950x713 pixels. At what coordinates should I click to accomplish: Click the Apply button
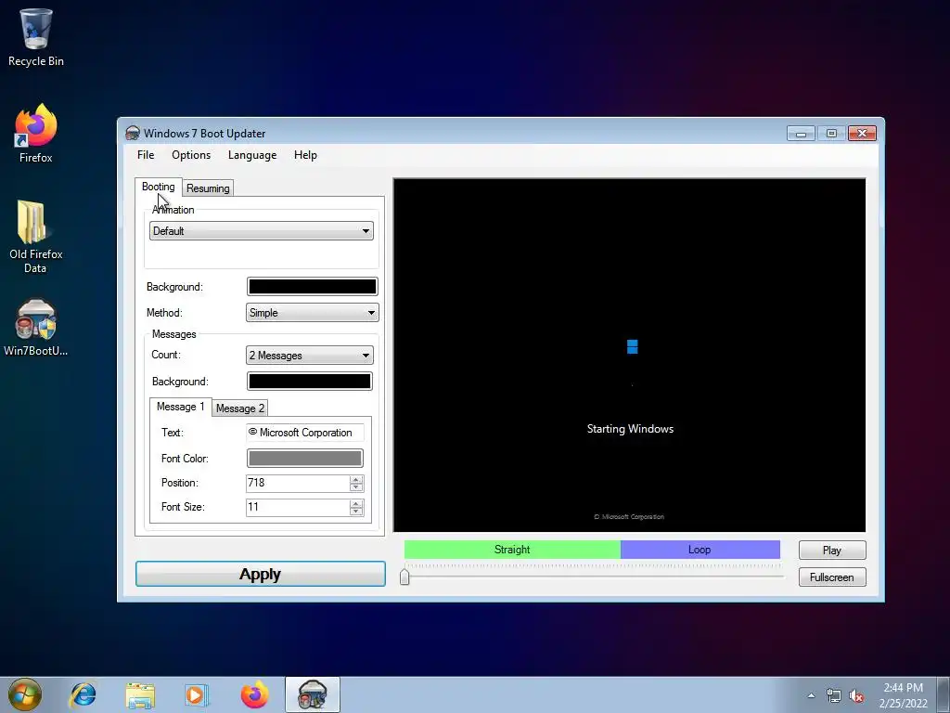261,574
